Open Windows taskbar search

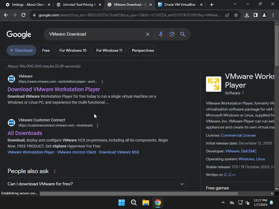(134, 202)
